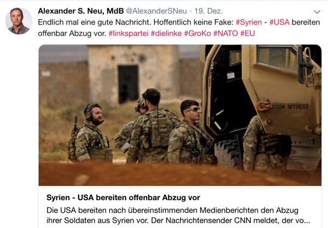This screenshot has width=328, height=228.
Task: Open the @AlexanderSNeu handle
Action: (156, 11)
